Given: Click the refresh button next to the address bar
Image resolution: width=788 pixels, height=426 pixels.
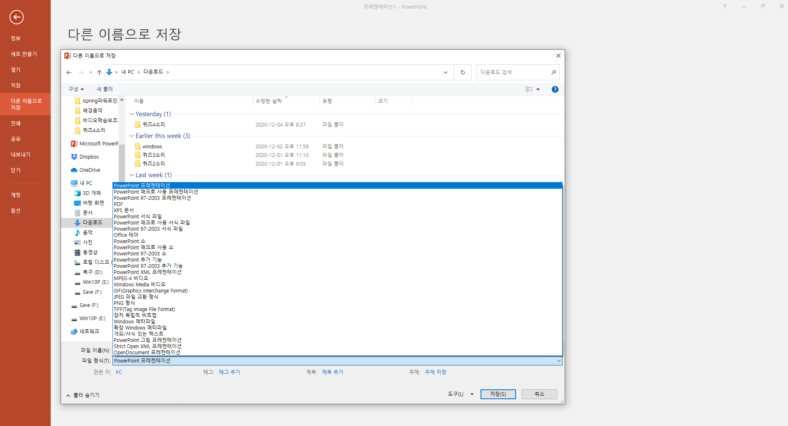Looking at the screenshot, I should click(x=463, y=73).
